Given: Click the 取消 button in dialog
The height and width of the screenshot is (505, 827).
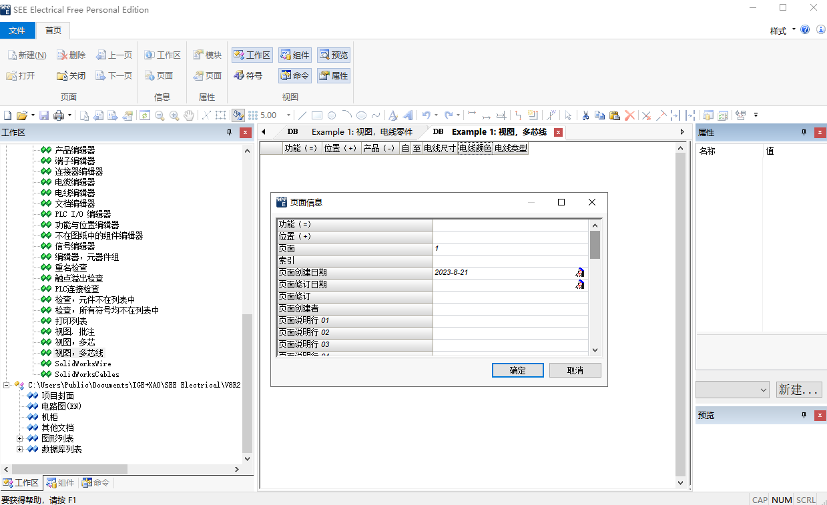Looking at the screenshot, I should (x=575, y=370).
